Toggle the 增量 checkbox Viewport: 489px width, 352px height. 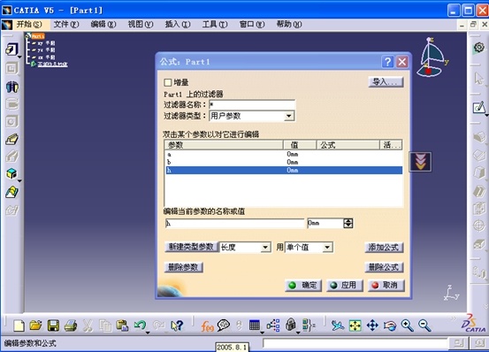click(x=167, y=82)
